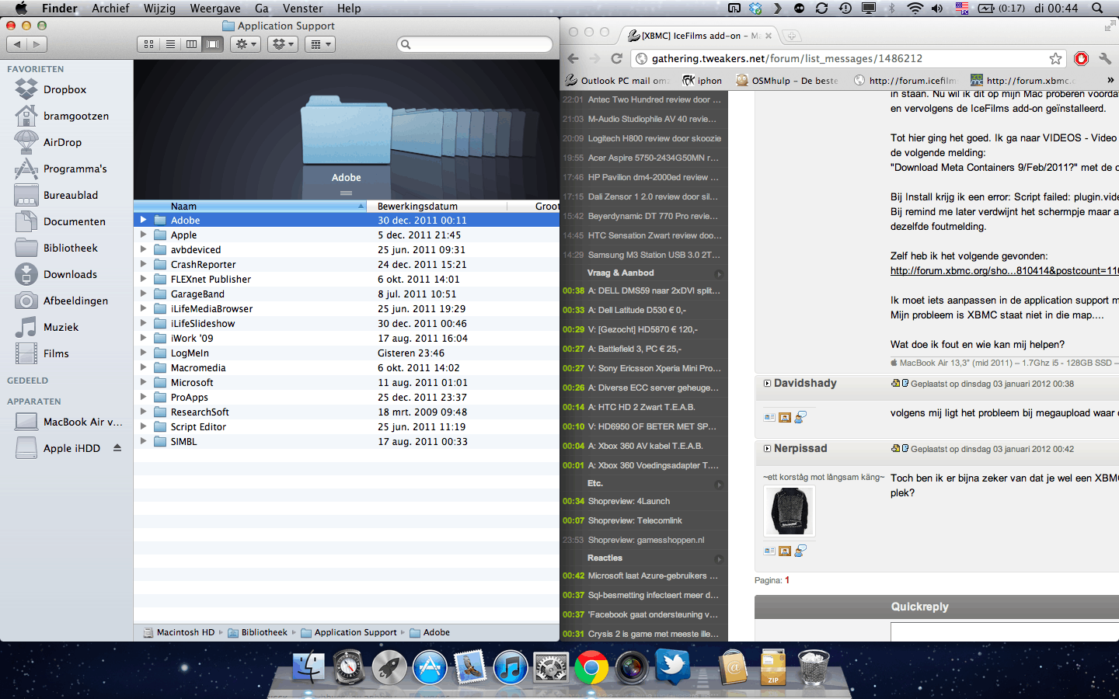Sort by the Bewerkingsdatum column header
Image resolution: width=1119 pixels, height=699 pixels.
pyautogui.click(x=437, y=206)
